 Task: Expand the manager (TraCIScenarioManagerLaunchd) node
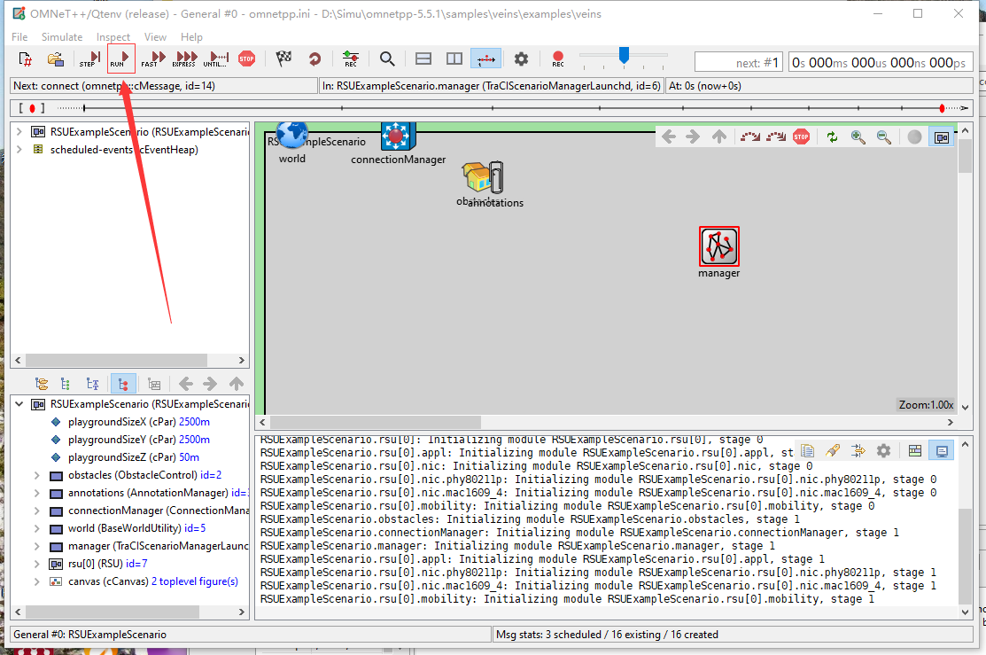click(x=36, y=545)
